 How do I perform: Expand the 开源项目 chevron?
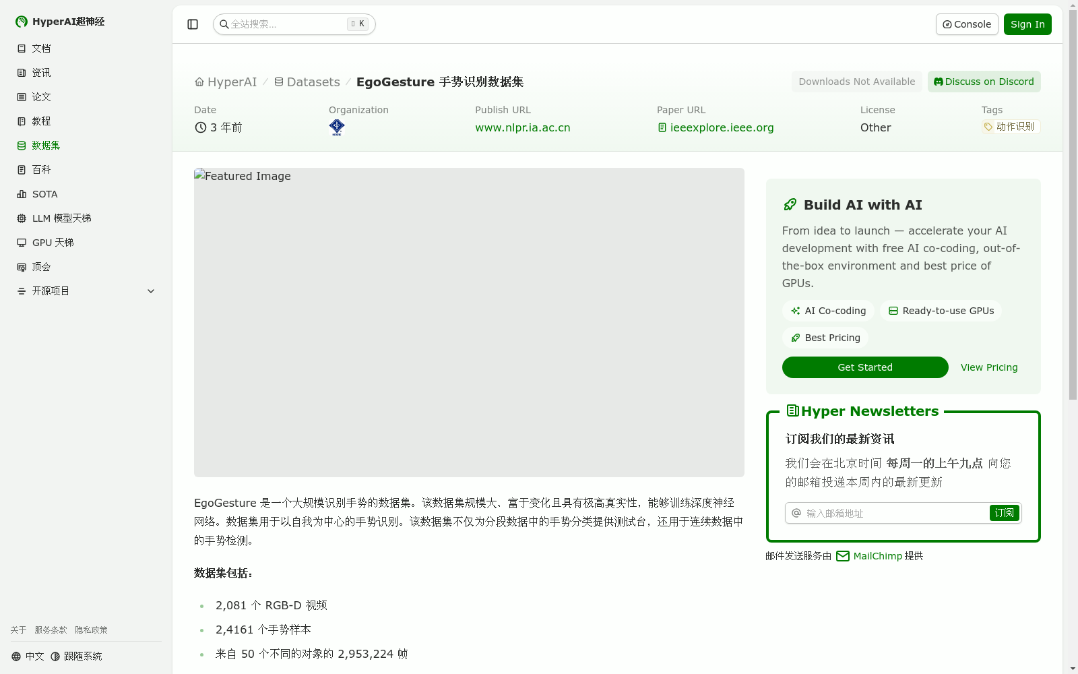click(x=151, y=291)
